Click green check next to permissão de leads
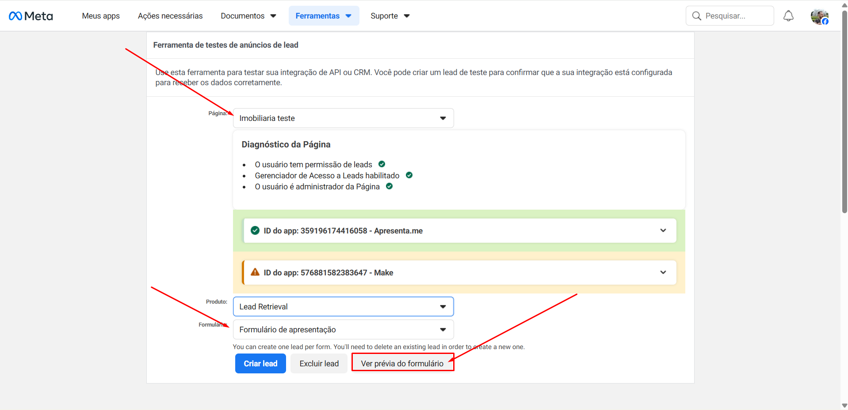The width and height of the screenshot is (848, 410). pos(382,164)
